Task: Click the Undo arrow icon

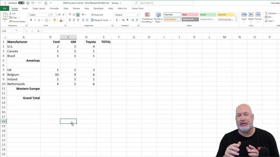Action: coord(33,3)
